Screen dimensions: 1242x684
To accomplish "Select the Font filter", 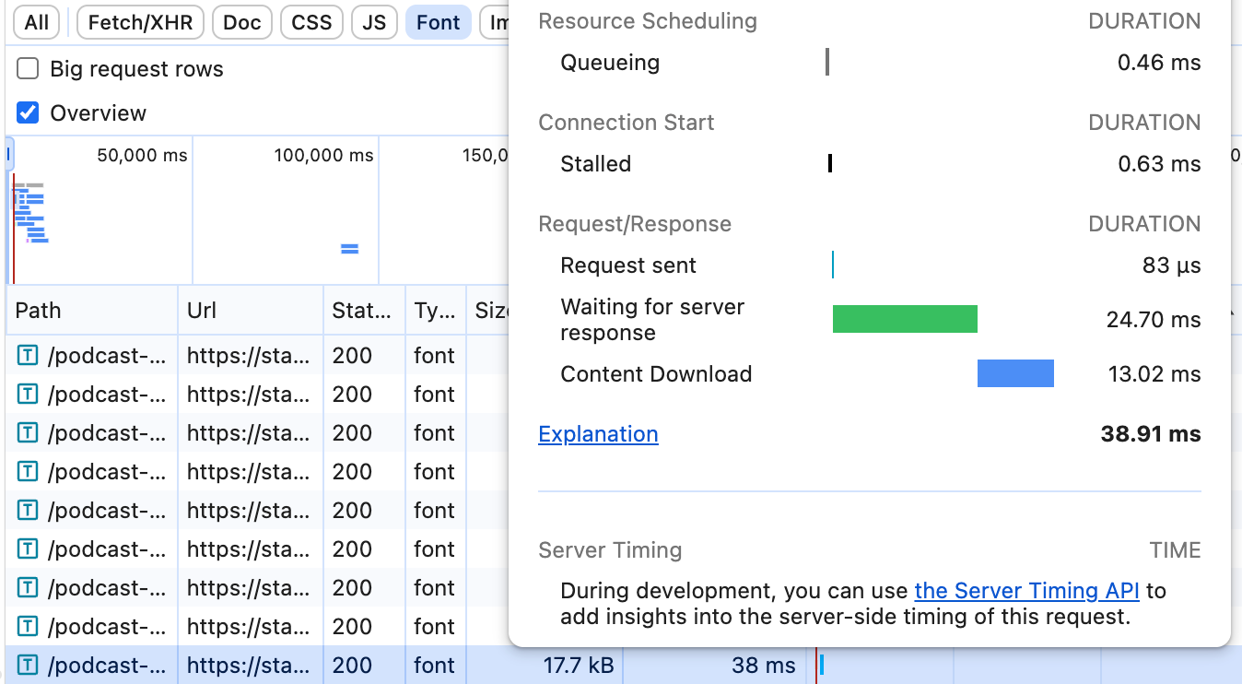I will coord(438,23).
